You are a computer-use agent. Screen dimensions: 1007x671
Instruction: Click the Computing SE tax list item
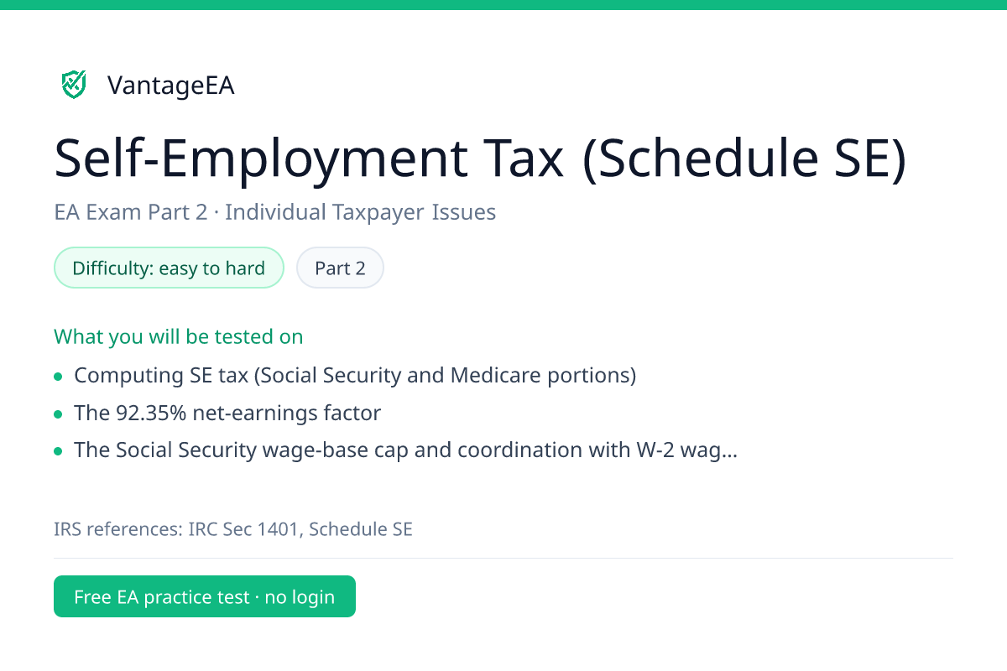click(x=355, y=375)
